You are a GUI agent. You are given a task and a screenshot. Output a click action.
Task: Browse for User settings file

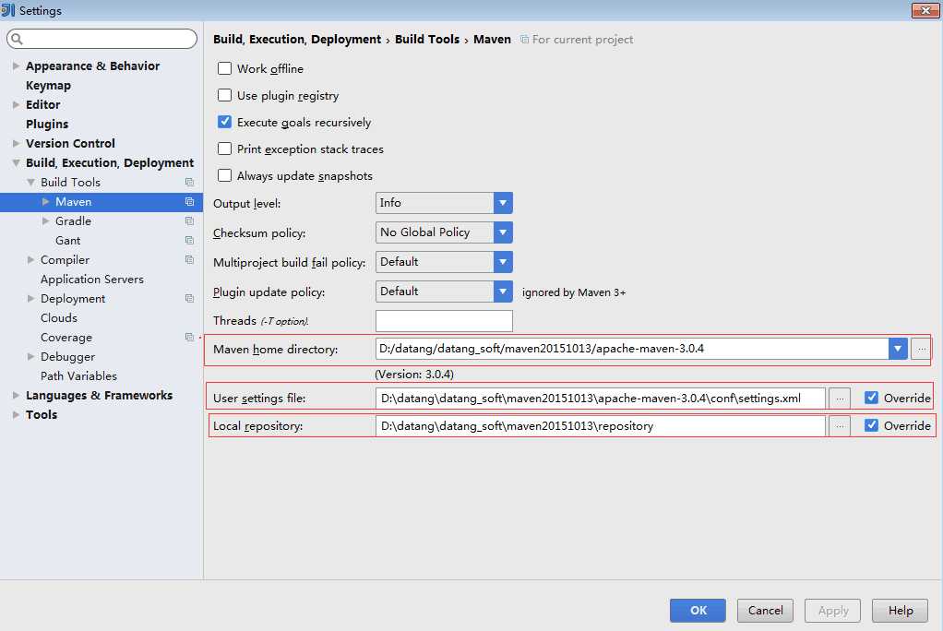click(840, 398)
